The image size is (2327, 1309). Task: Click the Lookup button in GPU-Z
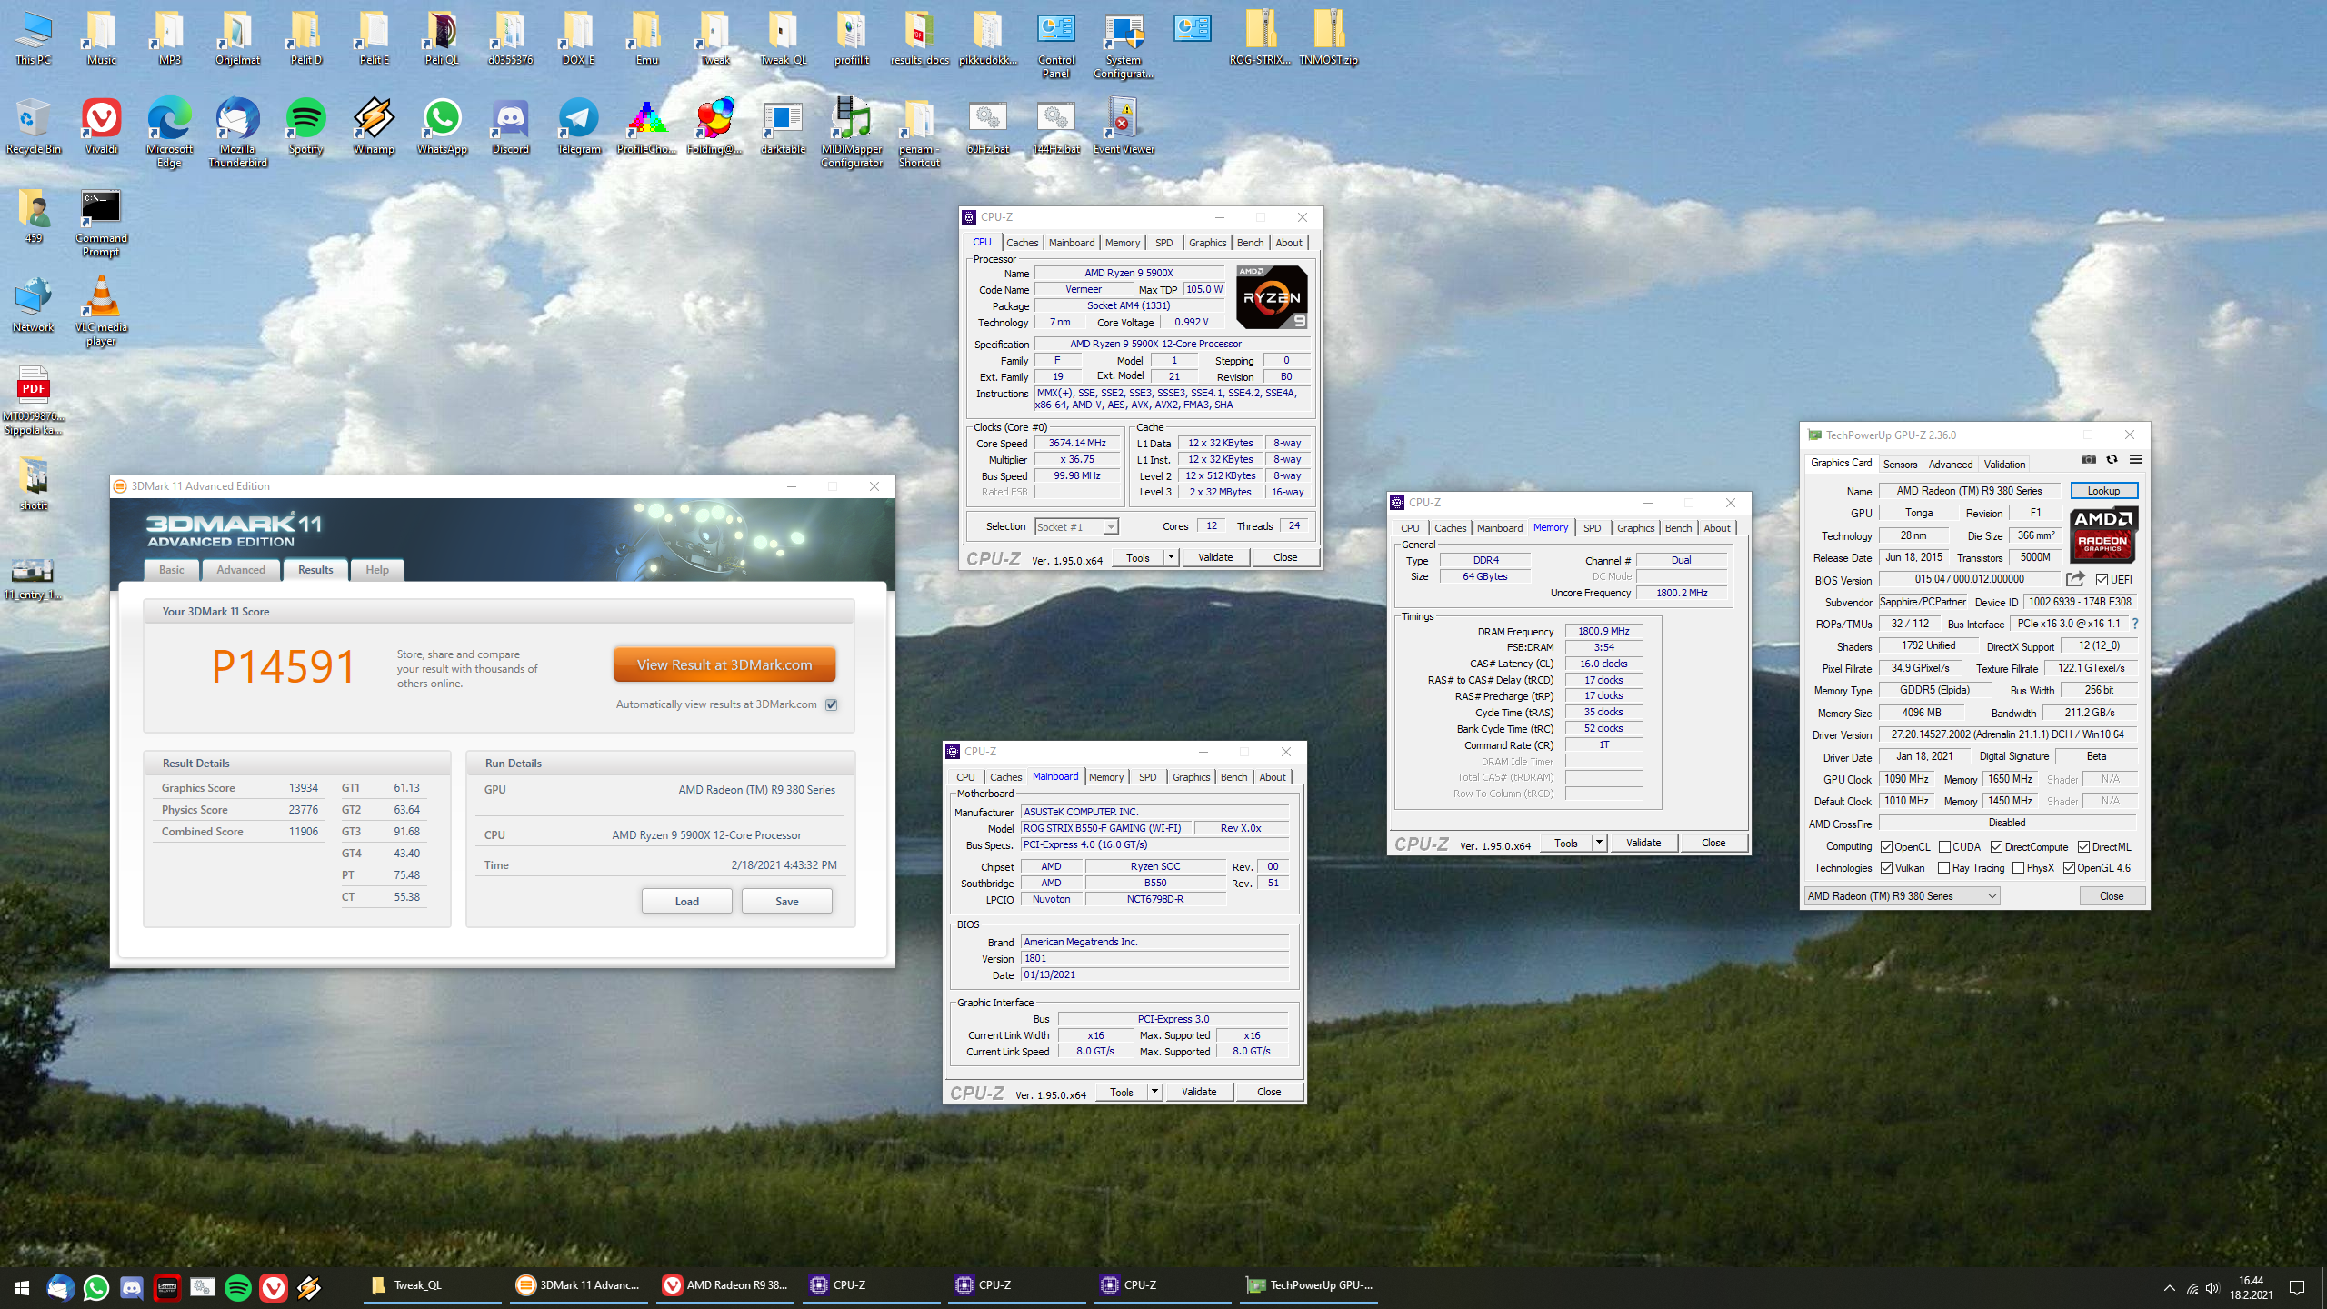click(x=2103, y=491)
